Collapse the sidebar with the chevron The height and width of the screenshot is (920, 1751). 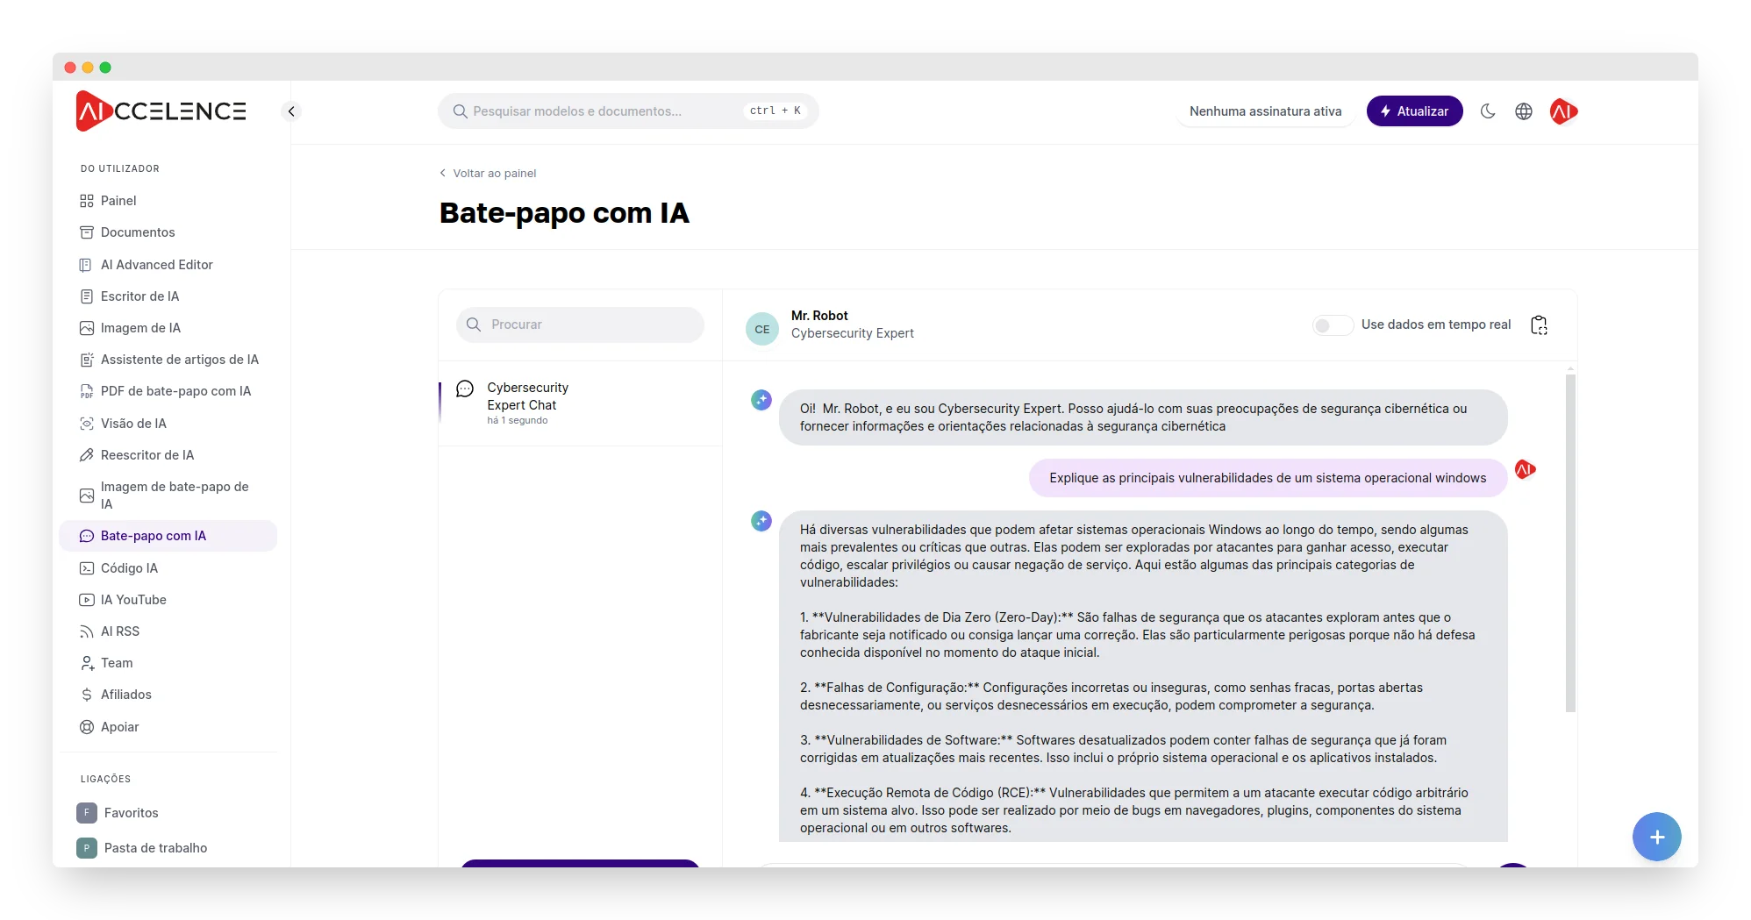[x=291, y=111]
